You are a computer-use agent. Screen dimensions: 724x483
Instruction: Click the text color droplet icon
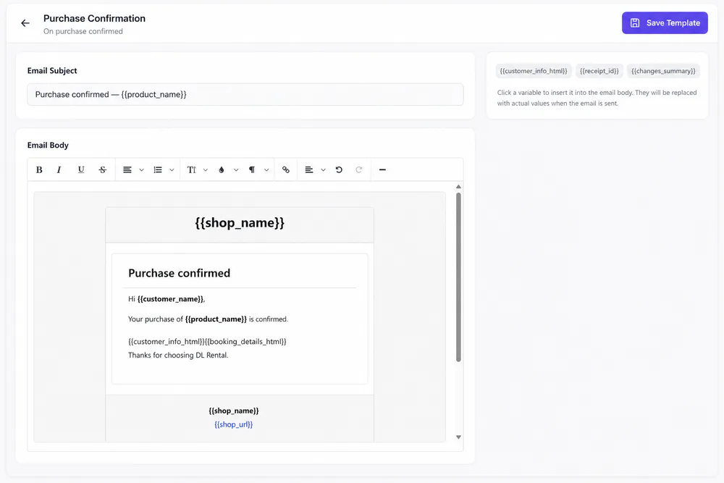(222, 170)
